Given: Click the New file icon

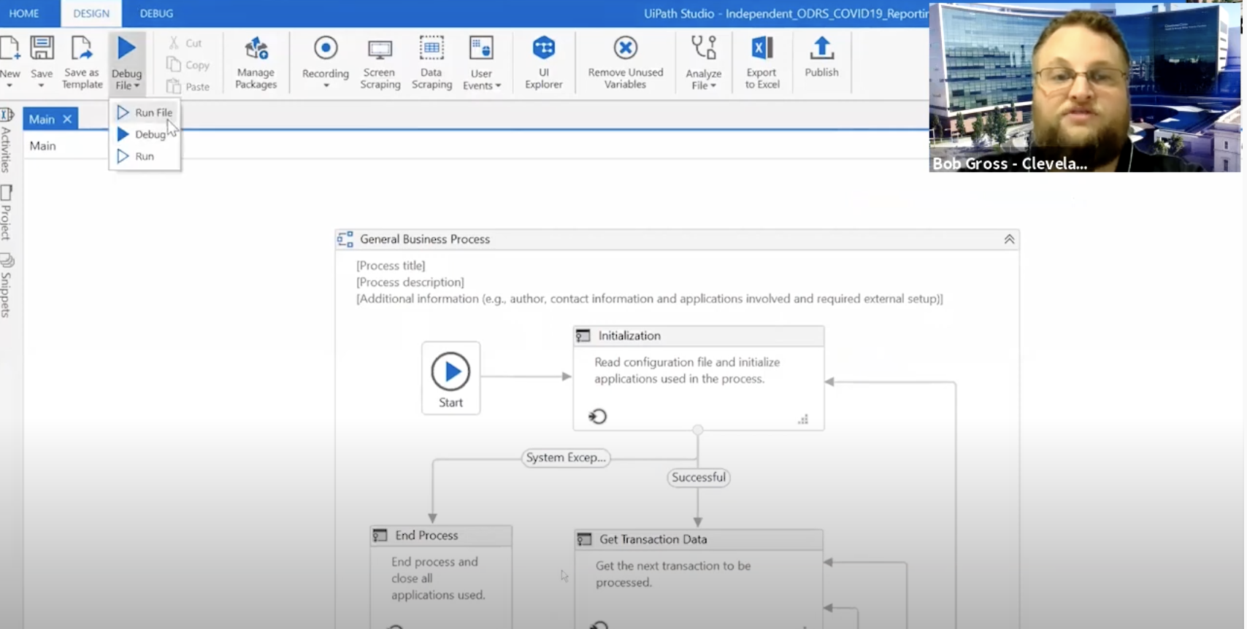Looking at the screenshot, I should 9,48.
